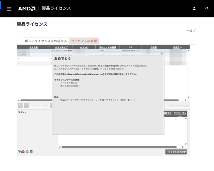Sort by ホスト名 column header
The image size is (214, 171).
click(x=33, y=47)
